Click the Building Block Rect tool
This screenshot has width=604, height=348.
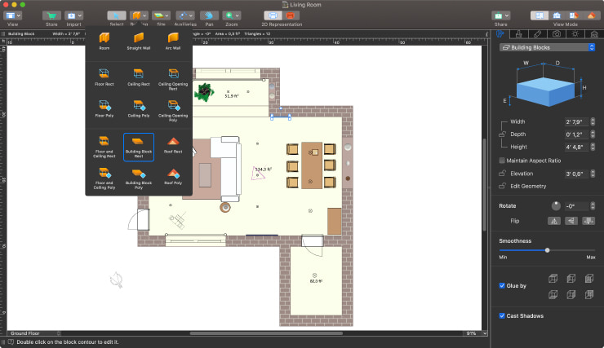(139, 147)
